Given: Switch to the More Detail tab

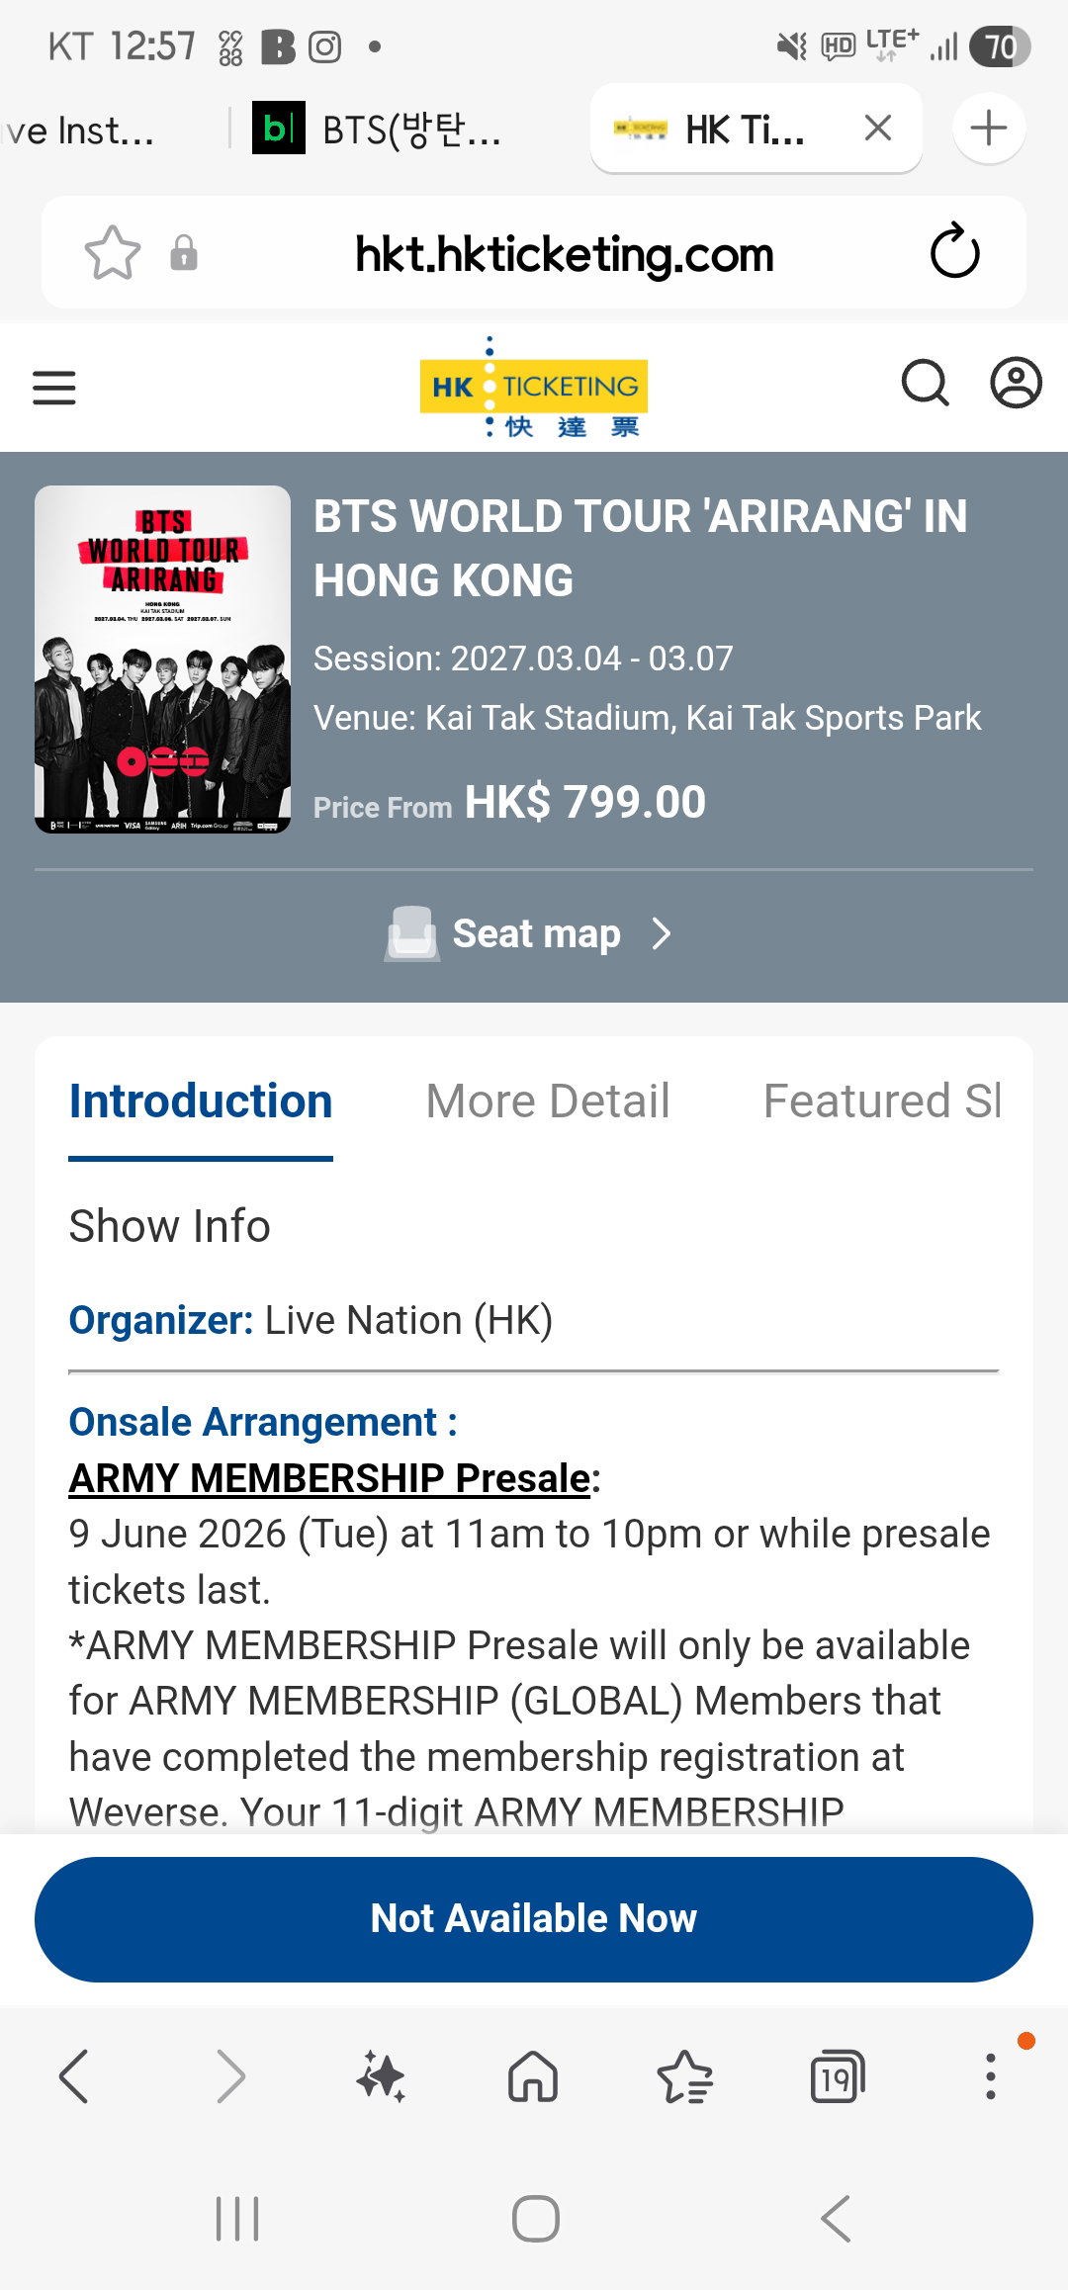Looking at the screenshot, I should pyautogui.click(x=548, y=1101).
